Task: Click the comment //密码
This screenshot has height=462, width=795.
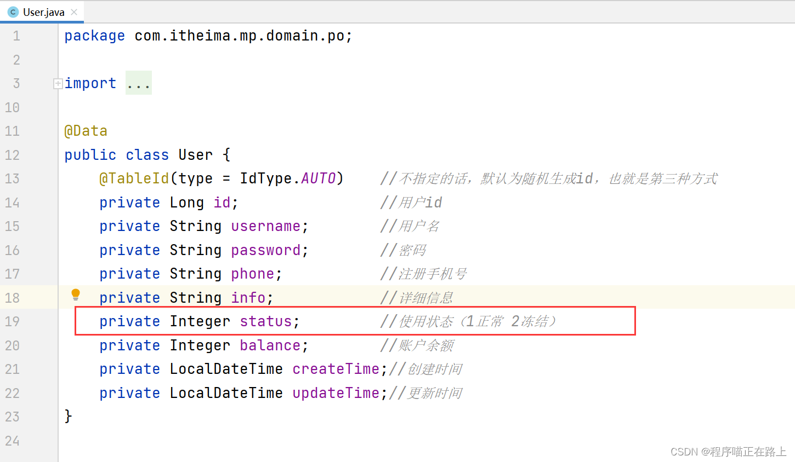Action: 404,250
